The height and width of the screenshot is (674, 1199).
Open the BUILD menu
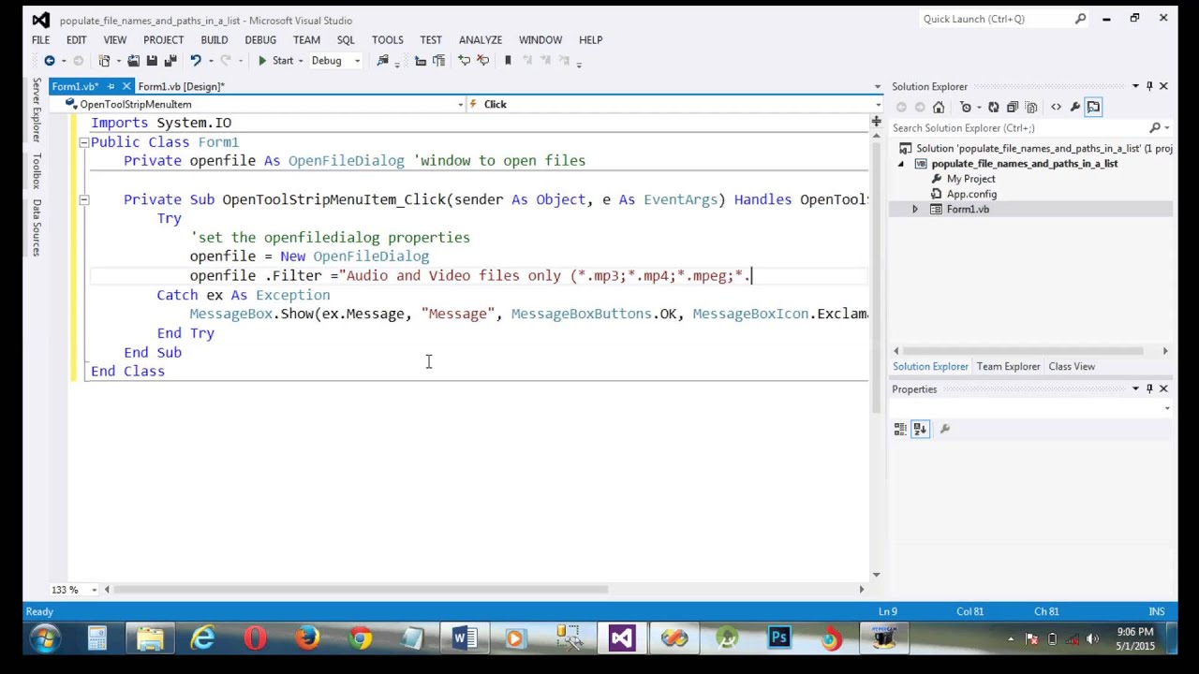point(214,40)
